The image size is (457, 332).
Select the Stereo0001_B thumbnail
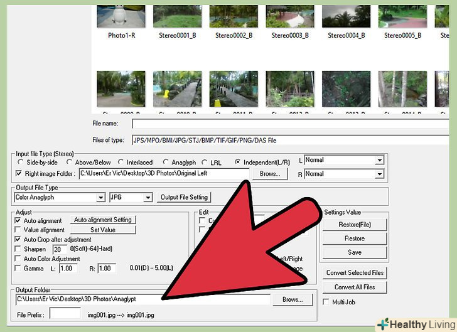click(x=177, y=16)
